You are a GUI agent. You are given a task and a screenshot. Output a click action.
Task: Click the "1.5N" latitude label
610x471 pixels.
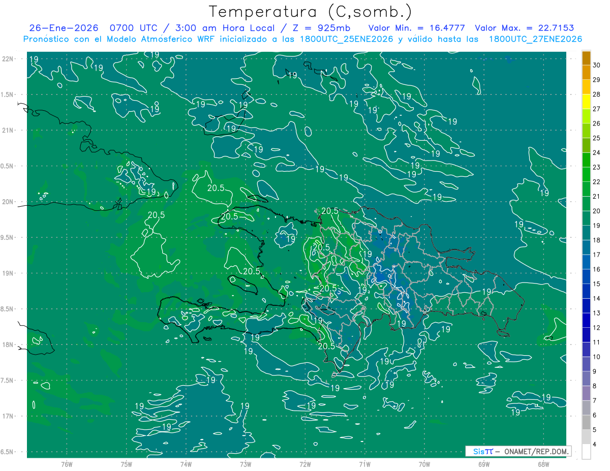tap(8, 95)
